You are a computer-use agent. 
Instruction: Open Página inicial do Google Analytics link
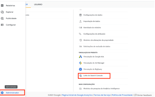[x=77, y=95]
